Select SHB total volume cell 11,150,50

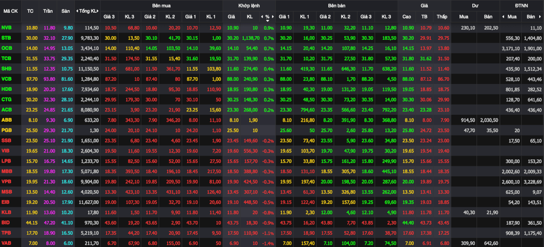(x=89, y=69)
